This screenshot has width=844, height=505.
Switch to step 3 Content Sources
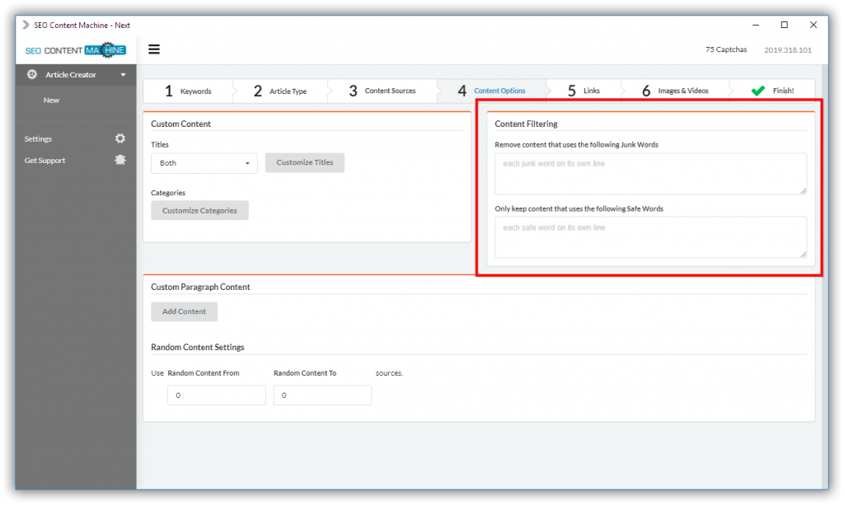coord(382,91)
